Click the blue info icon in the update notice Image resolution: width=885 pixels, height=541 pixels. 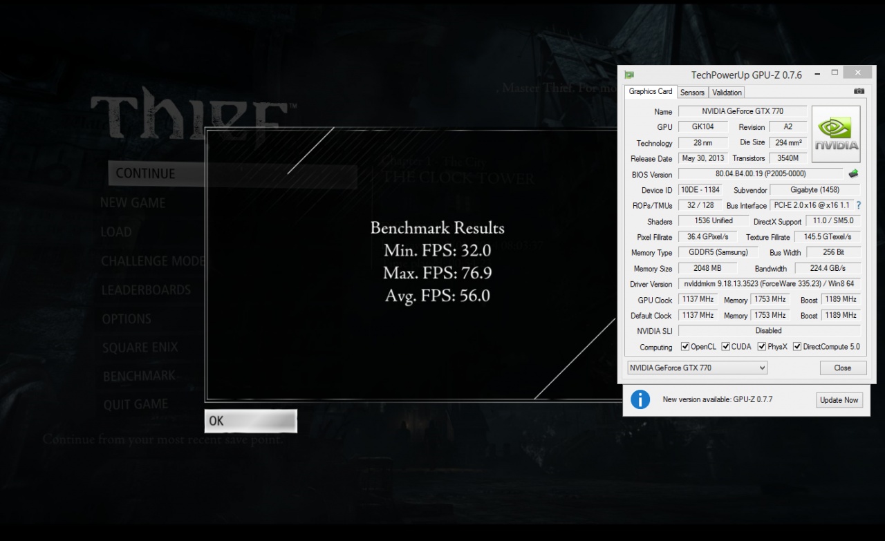click(640, 399)
